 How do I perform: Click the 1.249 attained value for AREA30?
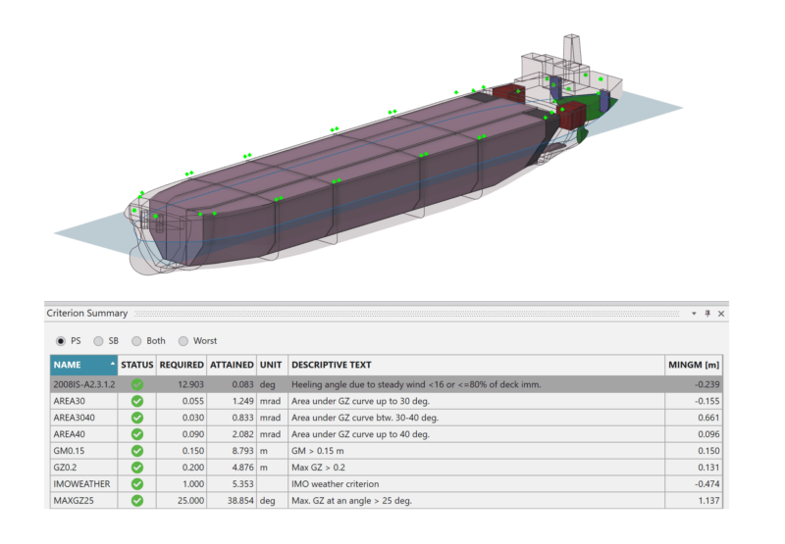click(242, 401)
